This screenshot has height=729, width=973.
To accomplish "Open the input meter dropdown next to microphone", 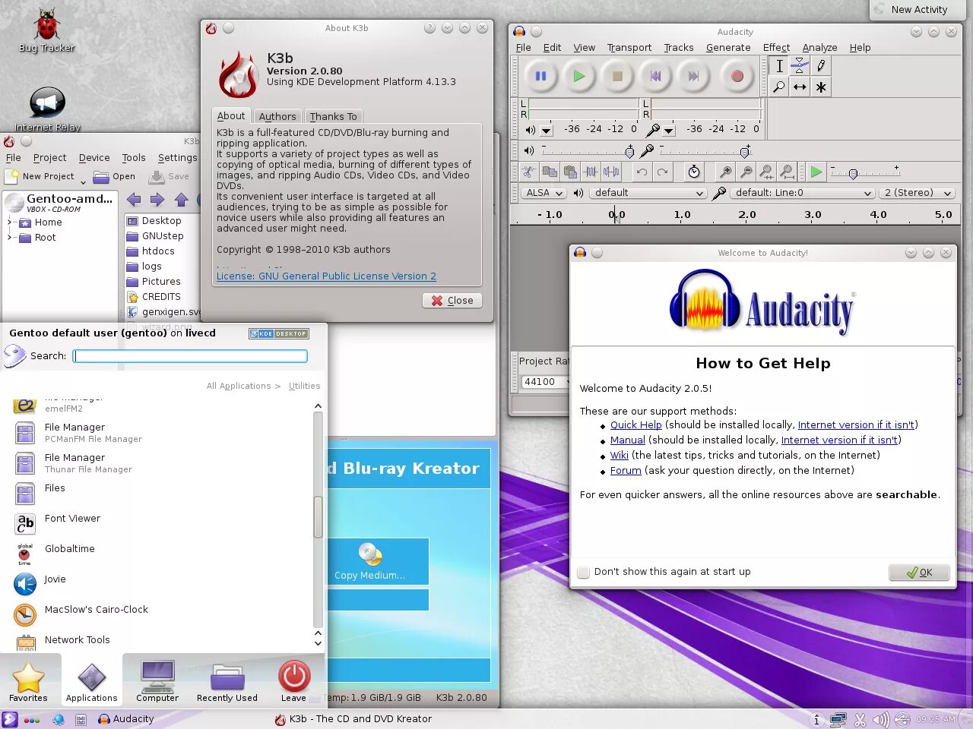I will [669, 130].
